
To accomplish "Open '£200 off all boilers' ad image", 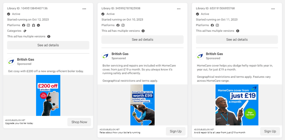I will coord(48,95).
